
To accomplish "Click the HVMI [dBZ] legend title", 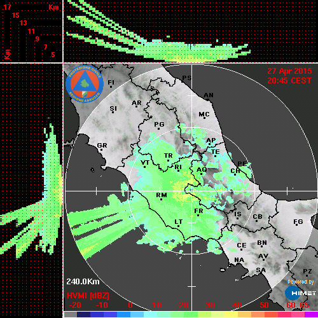I will pyautogui.click(x=88, y=296).
